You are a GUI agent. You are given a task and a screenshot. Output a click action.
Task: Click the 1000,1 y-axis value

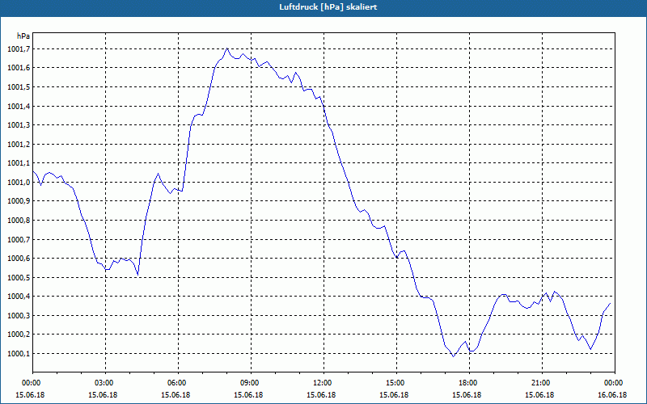[x=19, y=354]
